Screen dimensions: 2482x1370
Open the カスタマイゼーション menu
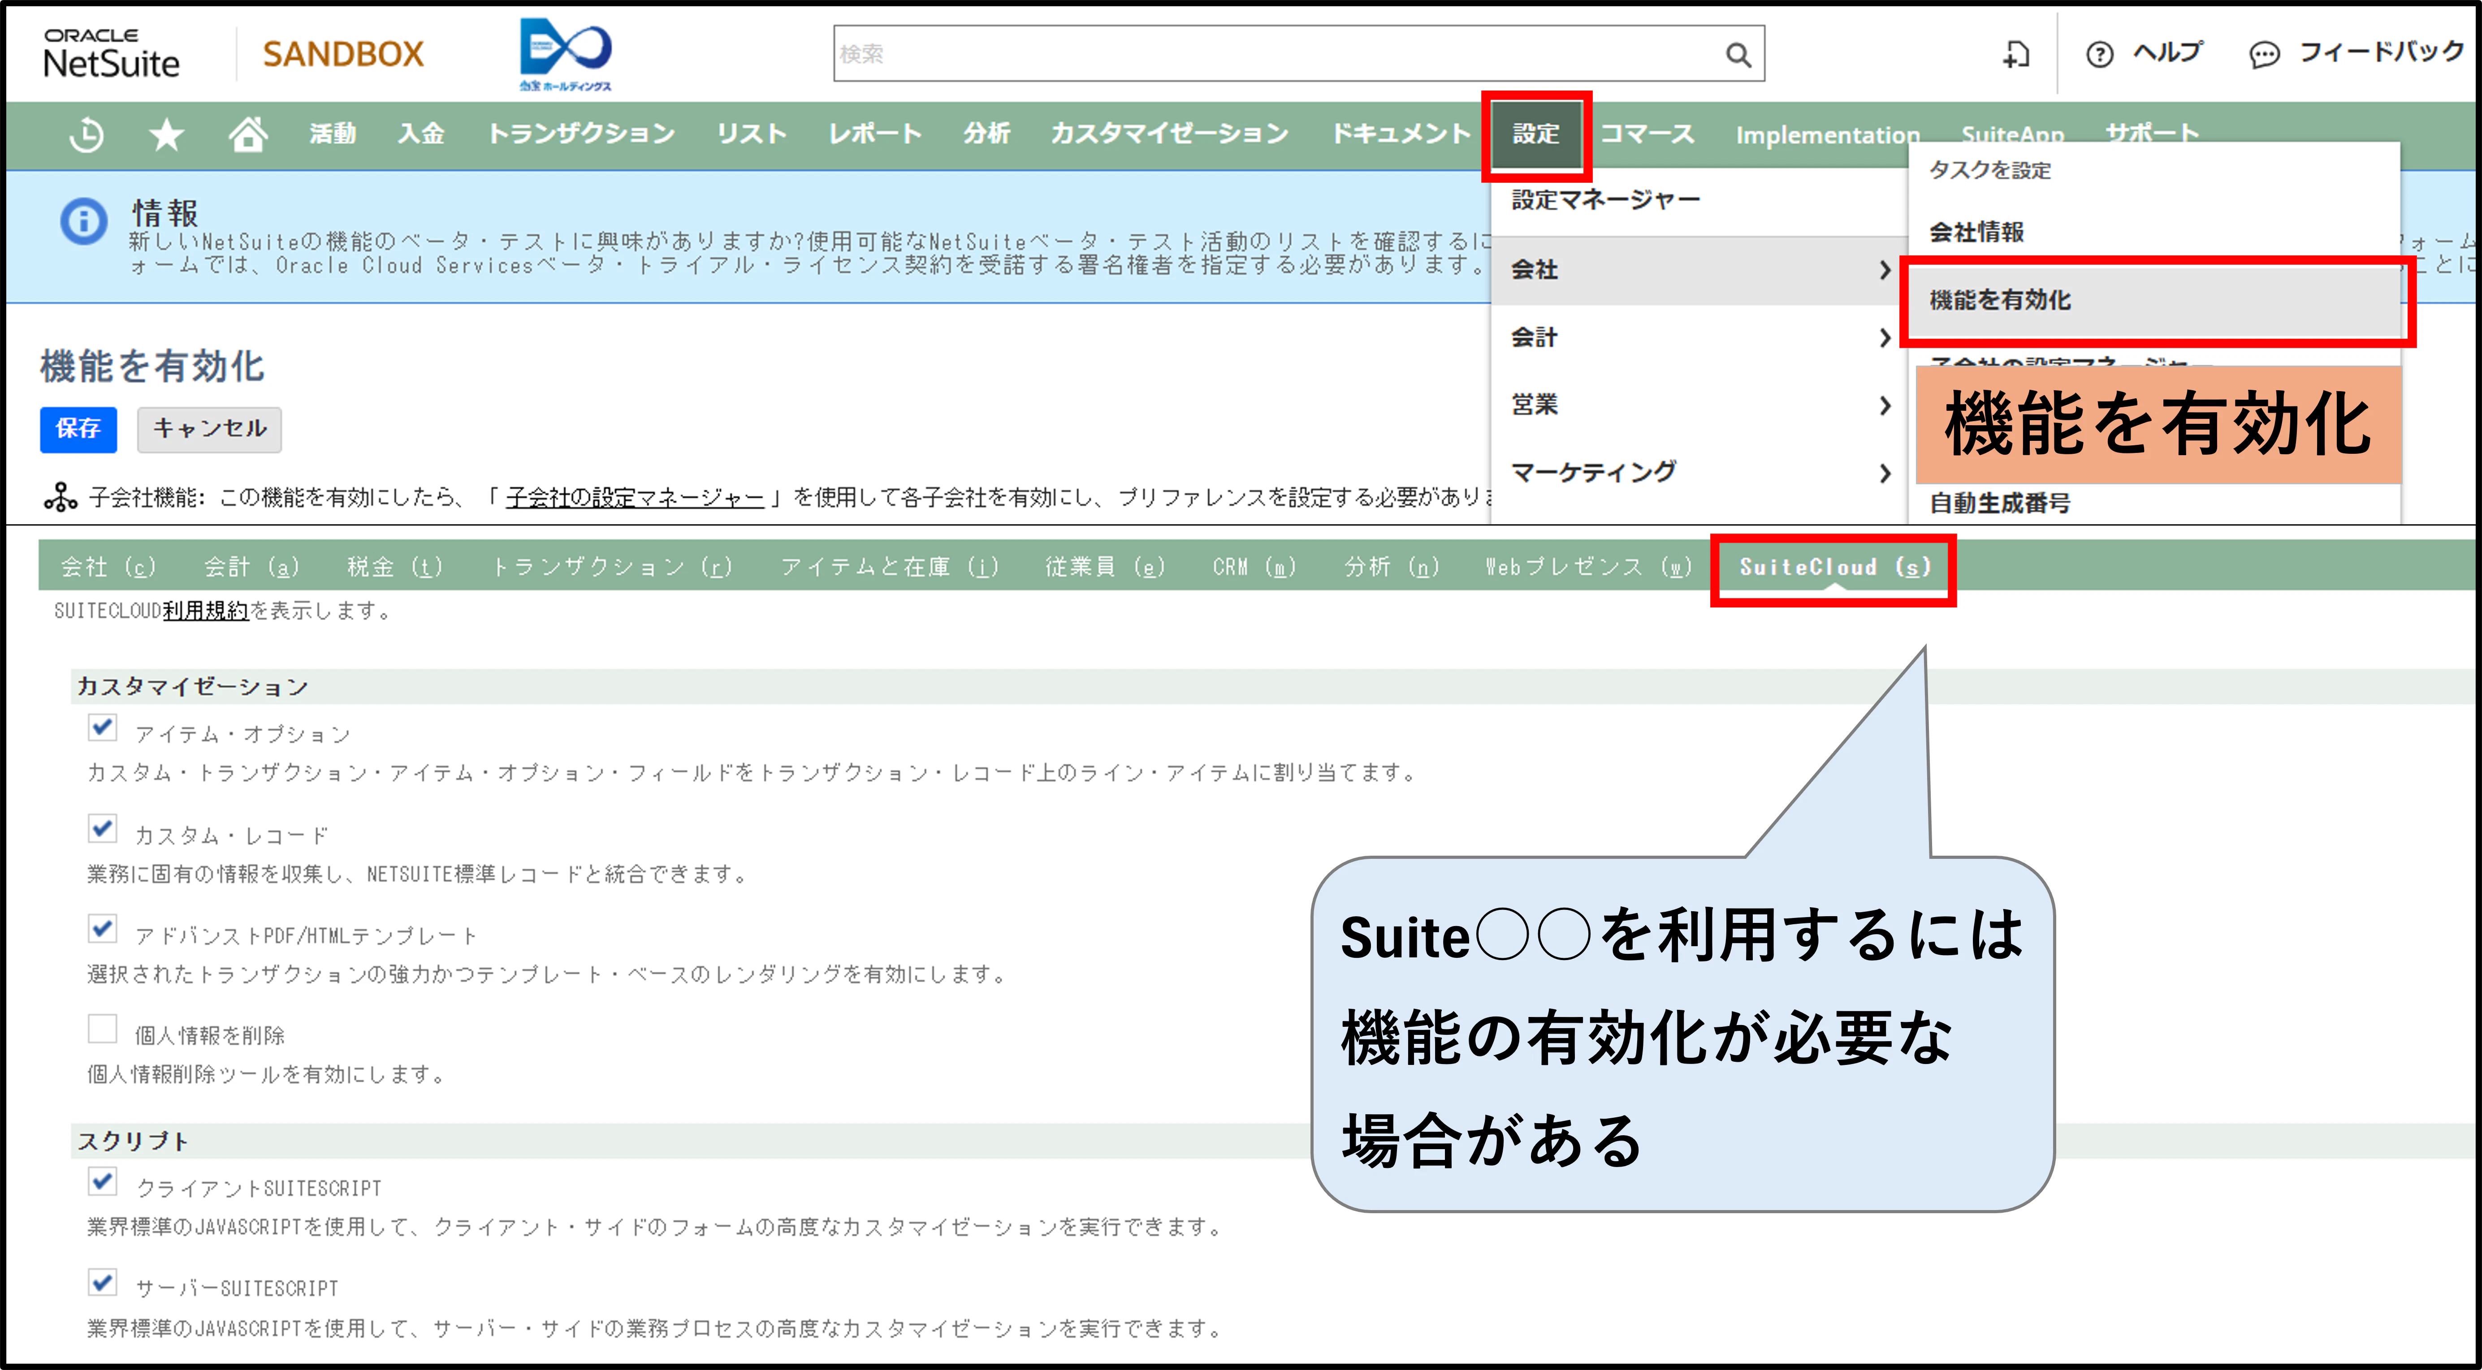1170,134
